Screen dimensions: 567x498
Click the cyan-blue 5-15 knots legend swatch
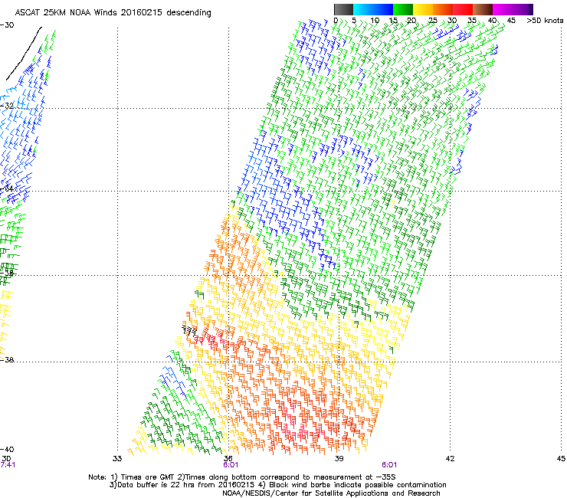373,9
